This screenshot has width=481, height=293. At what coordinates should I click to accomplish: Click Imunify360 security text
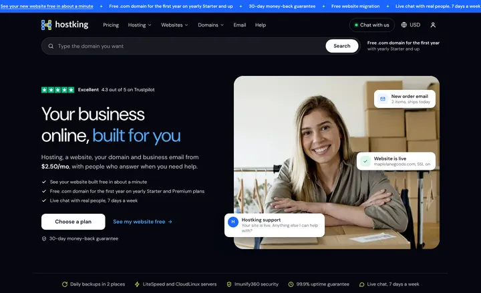pos(257,284)
